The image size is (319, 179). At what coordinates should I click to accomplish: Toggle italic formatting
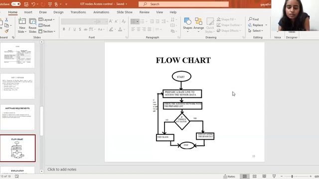pos(69,29)
